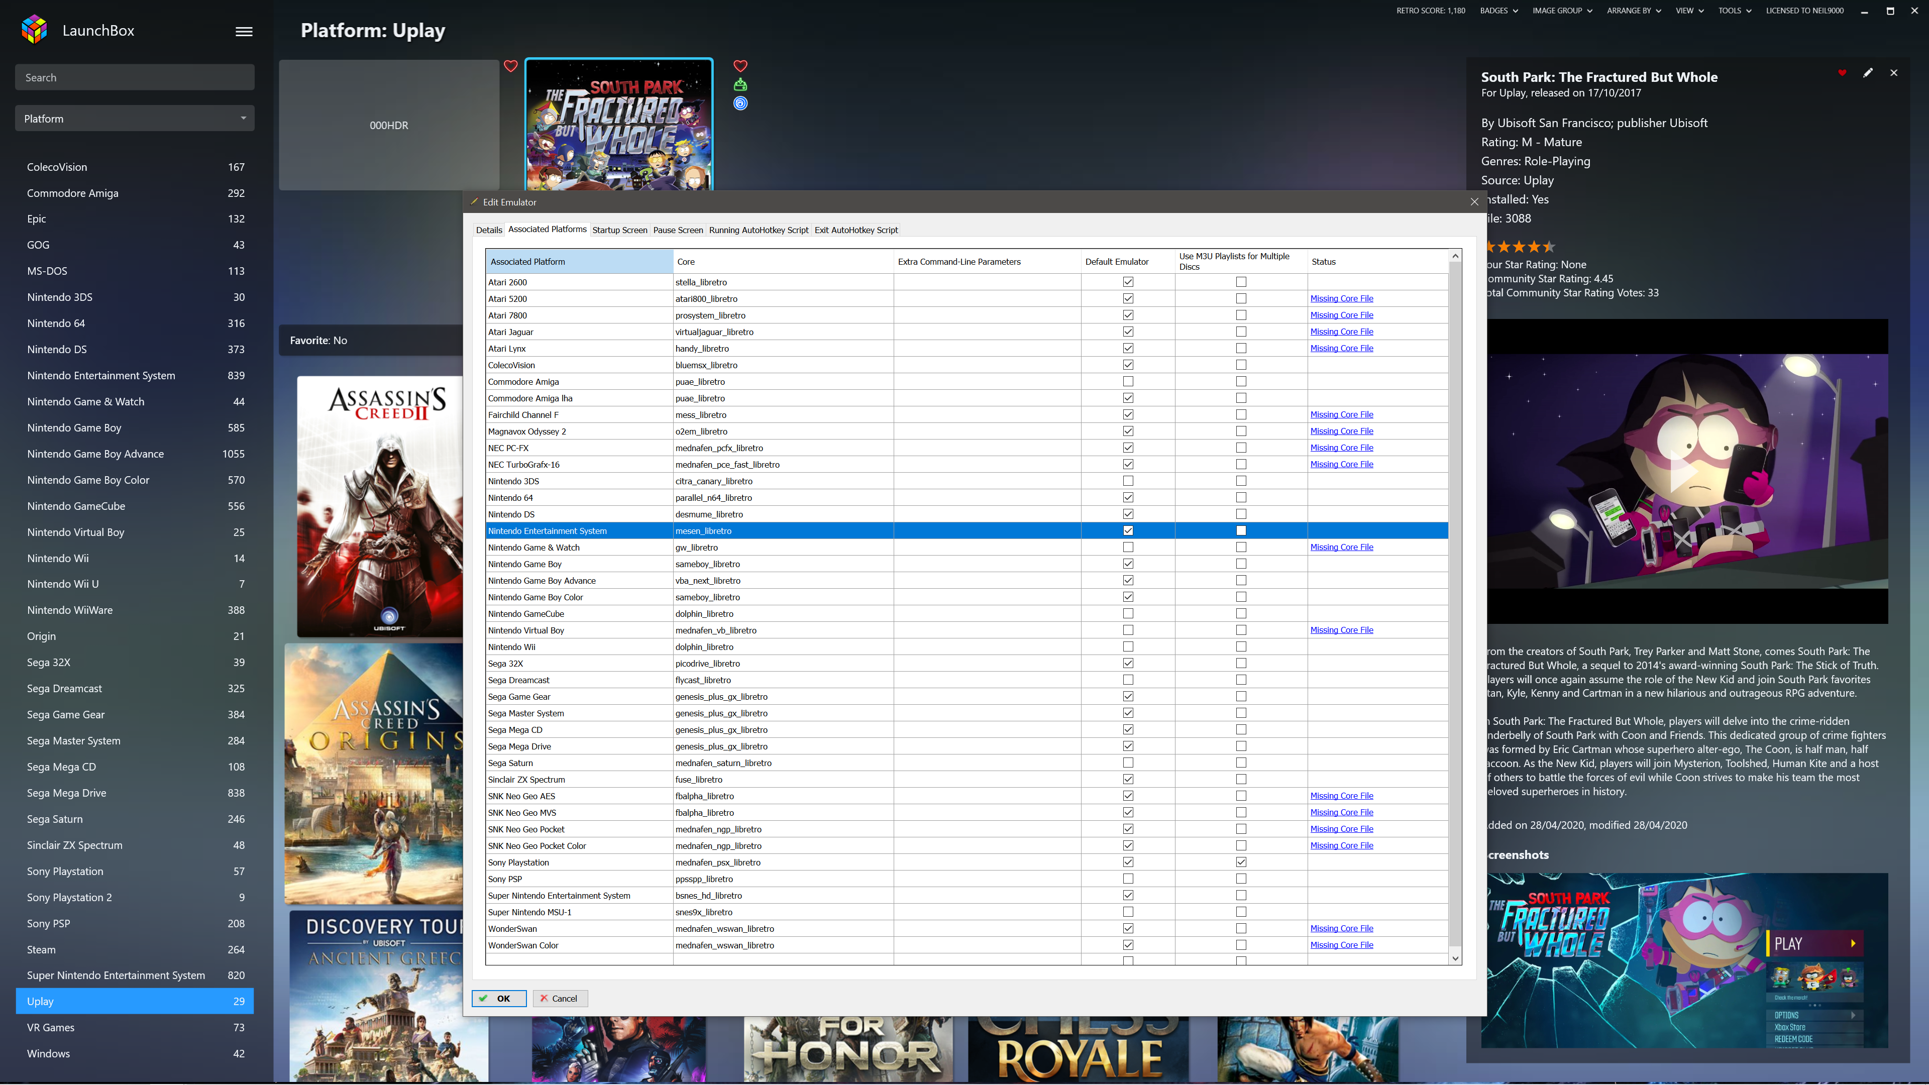Click Missing Core File link for WonderSwan Color

tap(1341, 946)
